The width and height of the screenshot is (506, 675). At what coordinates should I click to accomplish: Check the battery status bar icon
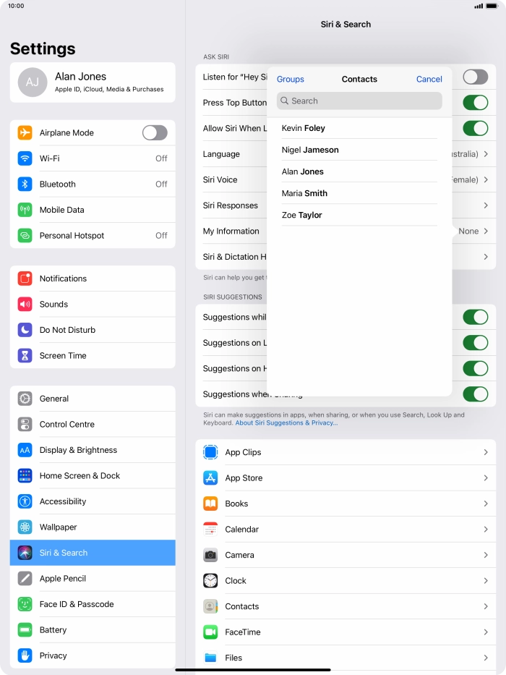pos(492,6)
